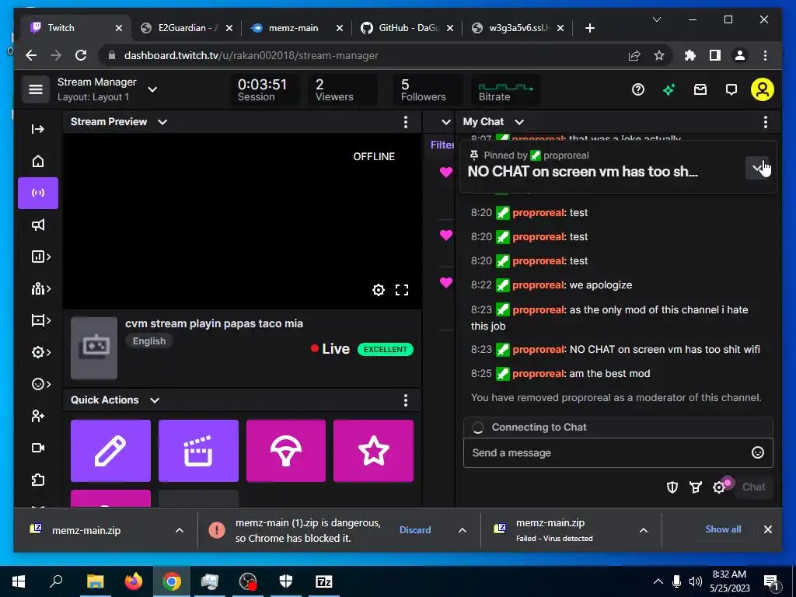Expand the pinned message chevron

[x=757, y=168]
